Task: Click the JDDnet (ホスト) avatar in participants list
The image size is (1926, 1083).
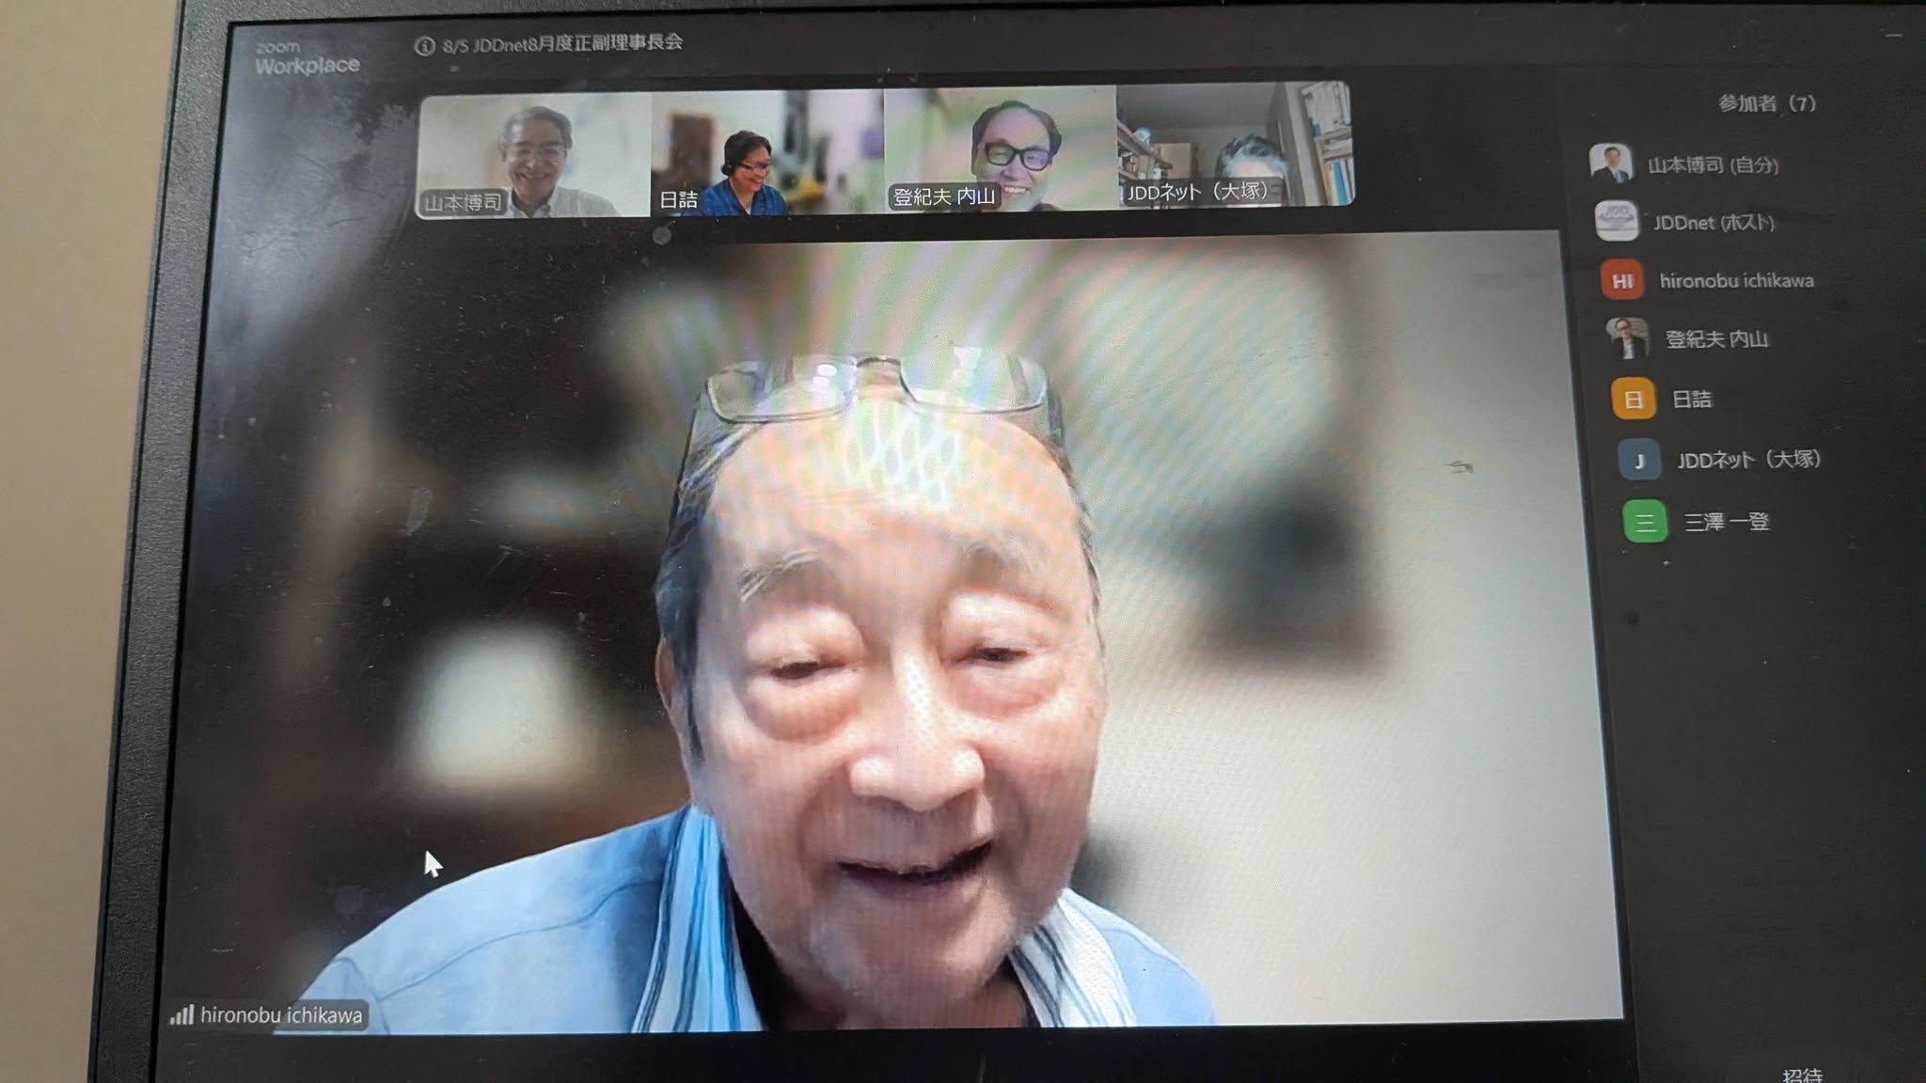Action: (1617, 222)
